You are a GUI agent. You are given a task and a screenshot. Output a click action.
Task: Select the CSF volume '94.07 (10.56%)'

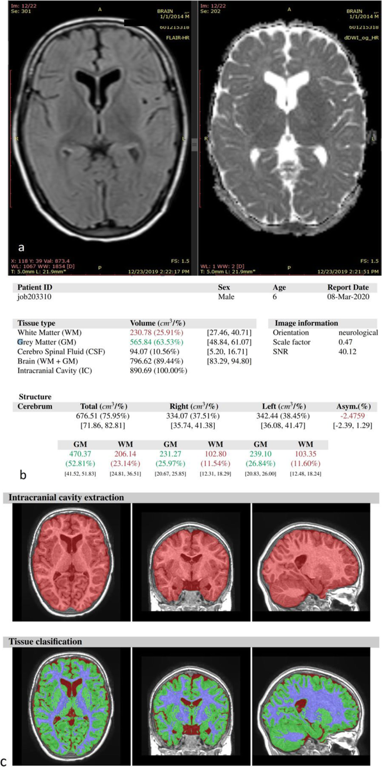coord(156,351)
